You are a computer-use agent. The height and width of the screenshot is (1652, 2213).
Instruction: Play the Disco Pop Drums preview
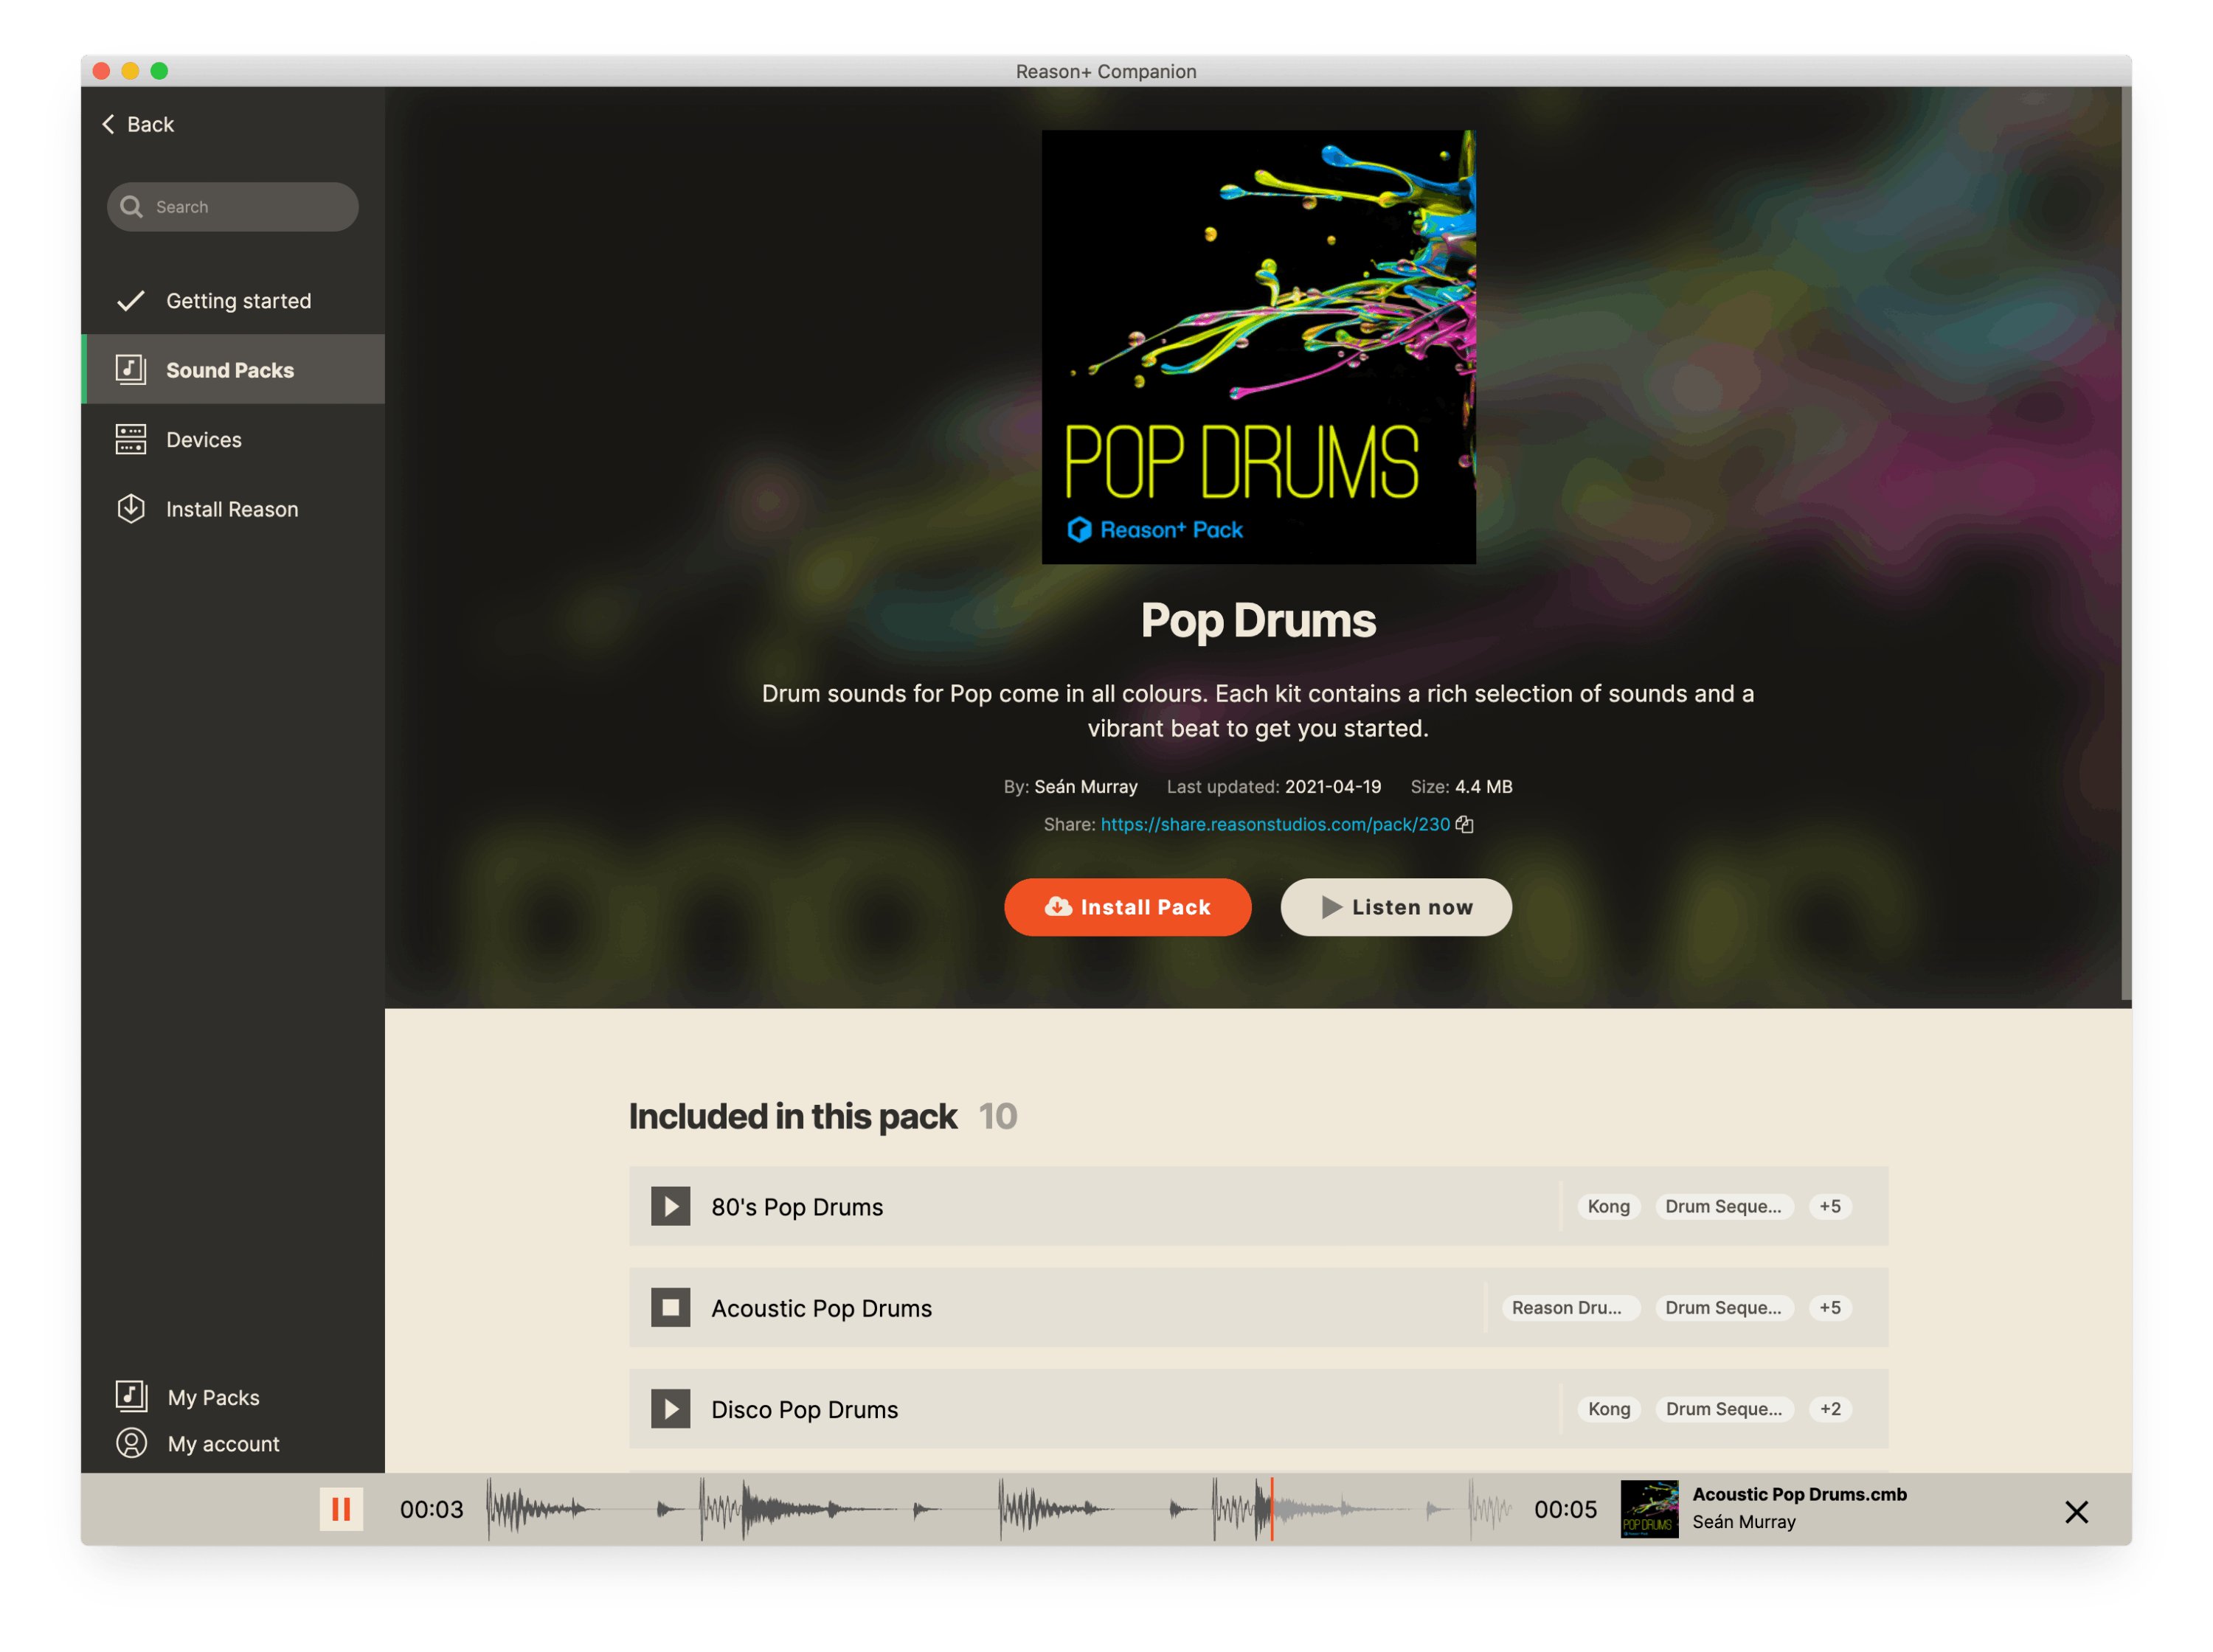(x=670, y=1408)
